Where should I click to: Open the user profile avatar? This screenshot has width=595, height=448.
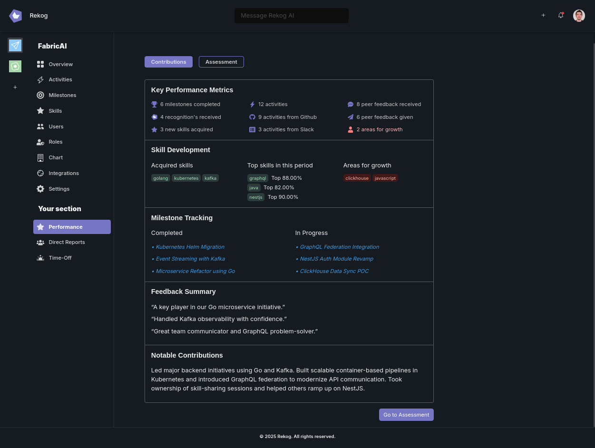579,16
